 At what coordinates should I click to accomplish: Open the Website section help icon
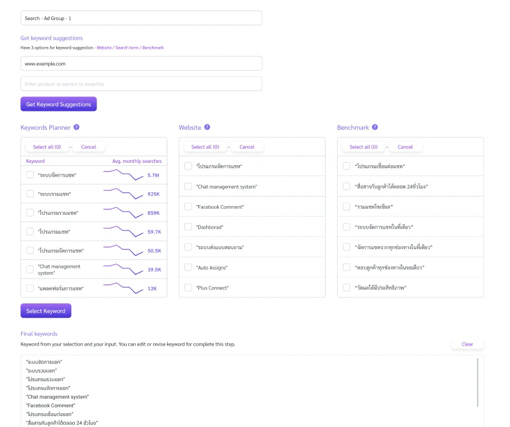click(206, 127)
